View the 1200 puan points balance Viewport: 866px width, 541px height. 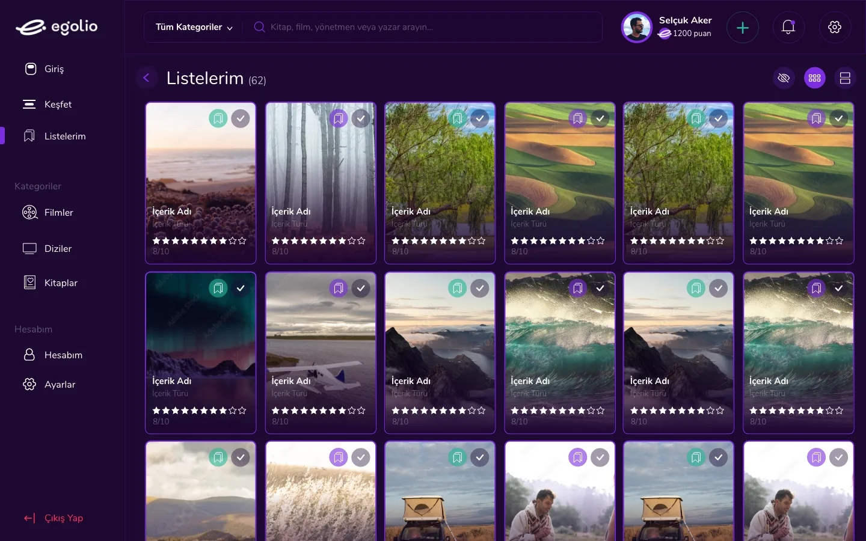coord(685,34)
